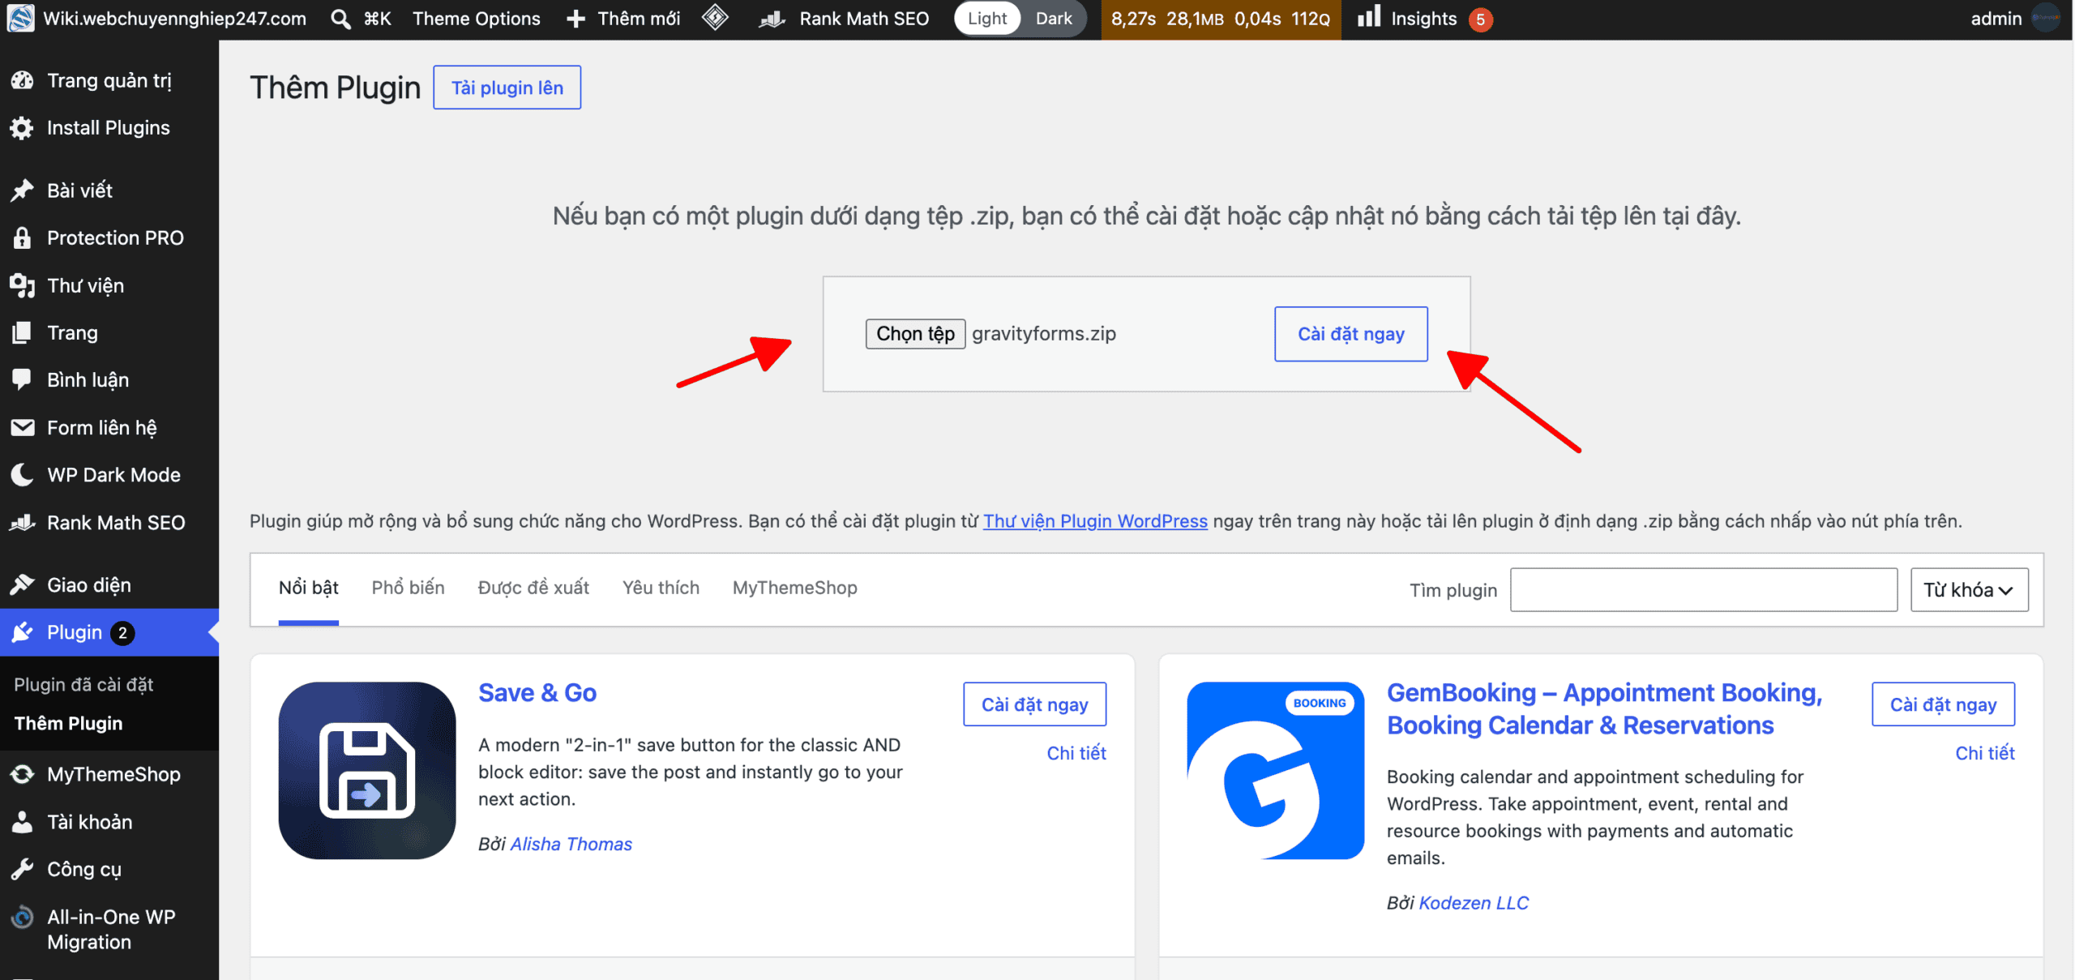Open Plugin đã cài đặt submenu

tap(83, 685)
